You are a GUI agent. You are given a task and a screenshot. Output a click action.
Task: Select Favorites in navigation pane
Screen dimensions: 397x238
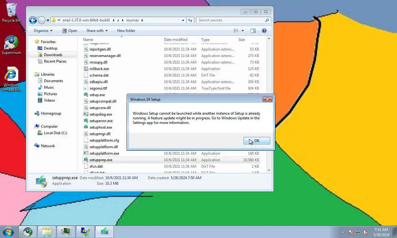pyautogui.click(x=48, y=42)
